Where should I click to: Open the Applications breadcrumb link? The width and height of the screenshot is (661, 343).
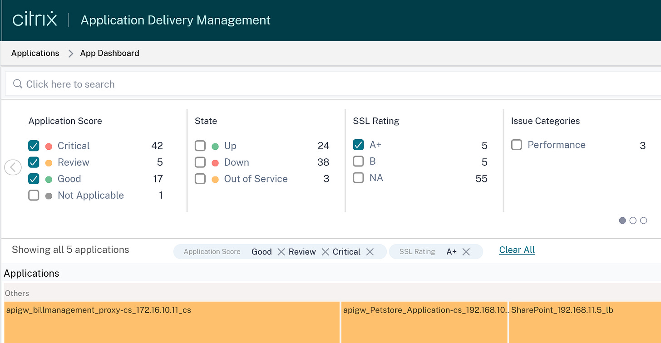(35, 53)
